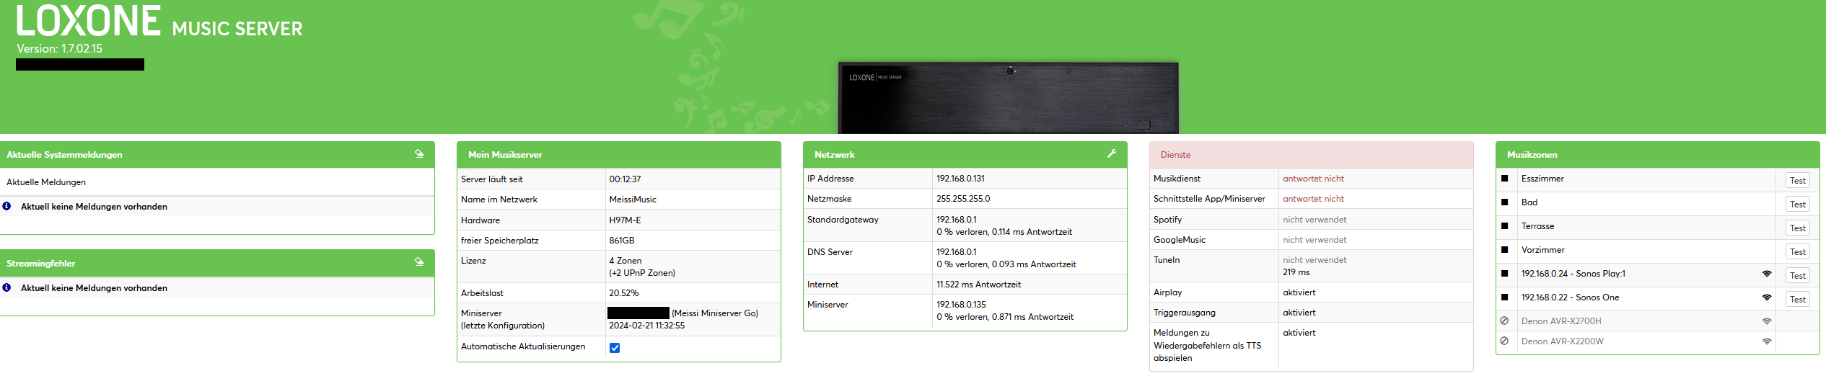Clear messages with Aktuelle Systemmeldungen eraser icon
The width and height of the screenshot is (1826, 376).
pyautogui.click(x=419, y=153)
